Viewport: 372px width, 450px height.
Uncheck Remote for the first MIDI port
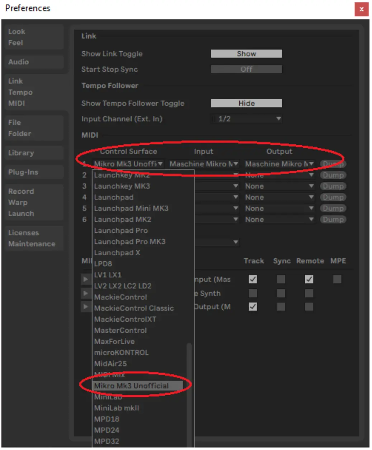pyautogui.click(x=309, y=279)
